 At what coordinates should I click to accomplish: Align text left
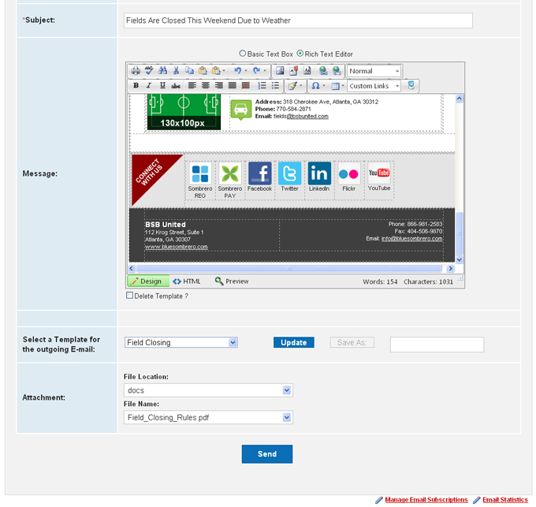coord(192,85)
